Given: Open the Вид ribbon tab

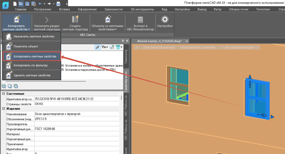Looking at the screenshot, I should coord(164,9).
